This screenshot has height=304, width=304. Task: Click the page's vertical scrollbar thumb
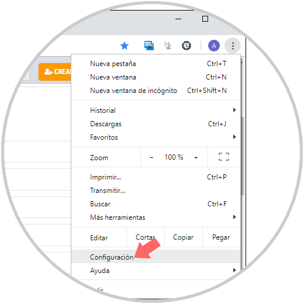[x=243, y=156]
